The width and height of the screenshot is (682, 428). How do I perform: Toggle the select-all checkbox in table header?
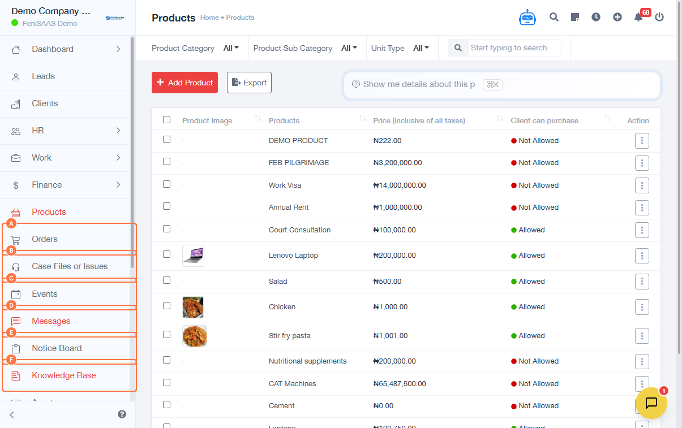click(166, 119)
